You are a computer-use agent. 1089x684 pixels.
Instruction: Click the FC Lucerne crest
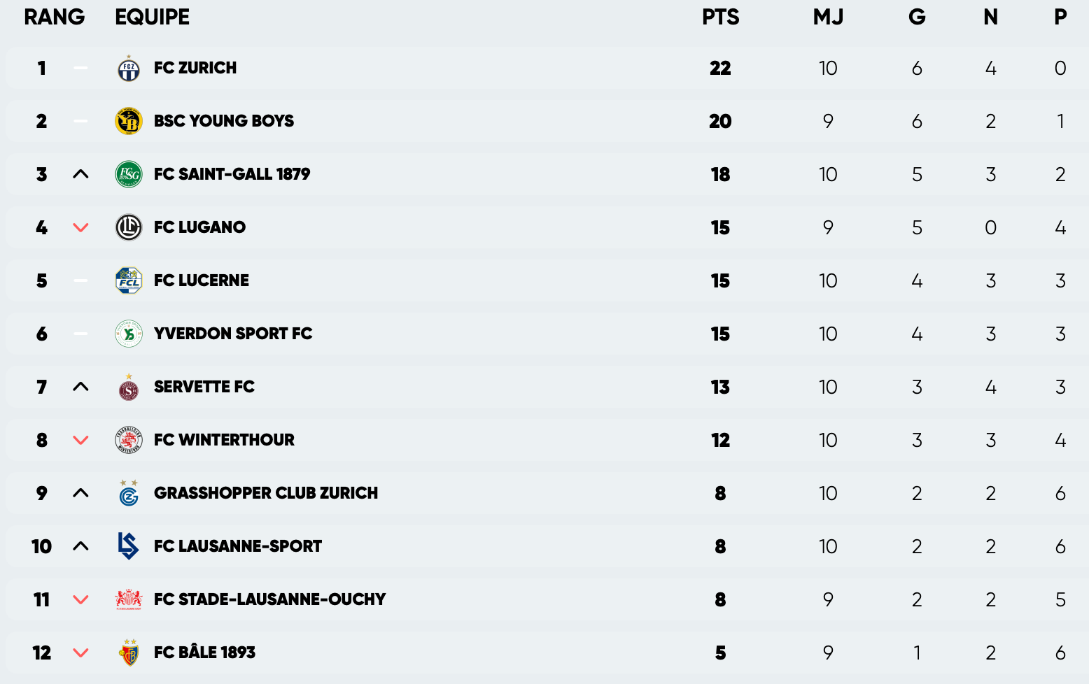[x=129, y=280]
